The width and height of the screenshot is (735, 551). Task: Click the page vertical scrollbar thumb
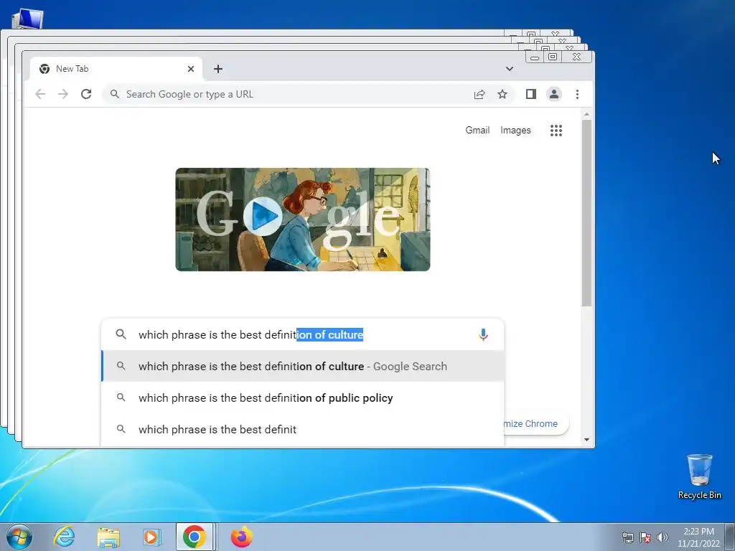586,213
